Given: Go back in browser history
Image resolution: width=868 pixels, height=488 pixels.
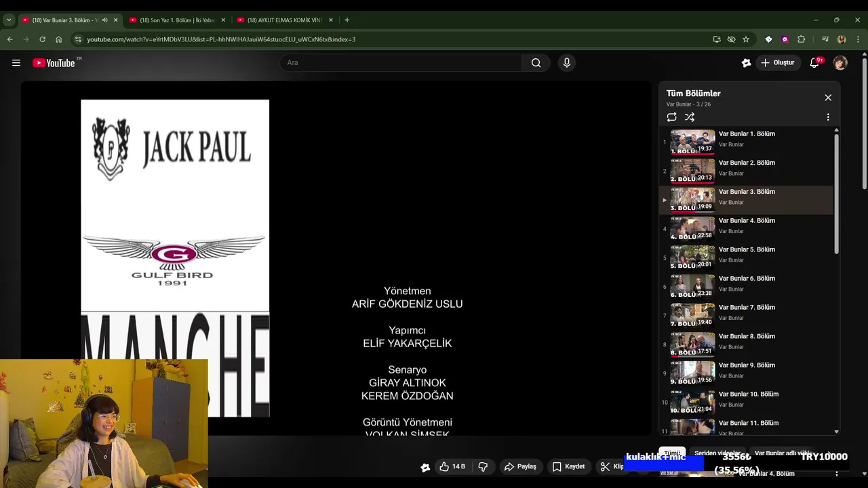Looking at the screenshot, I should (9, 39).
